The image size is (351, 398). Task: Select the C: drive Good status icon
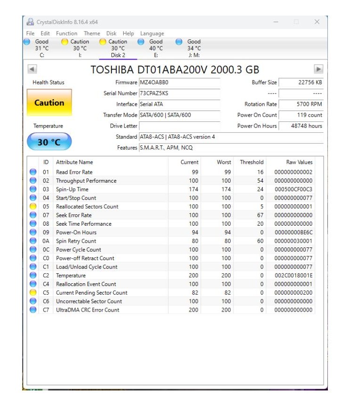click(x=27, y=42)
